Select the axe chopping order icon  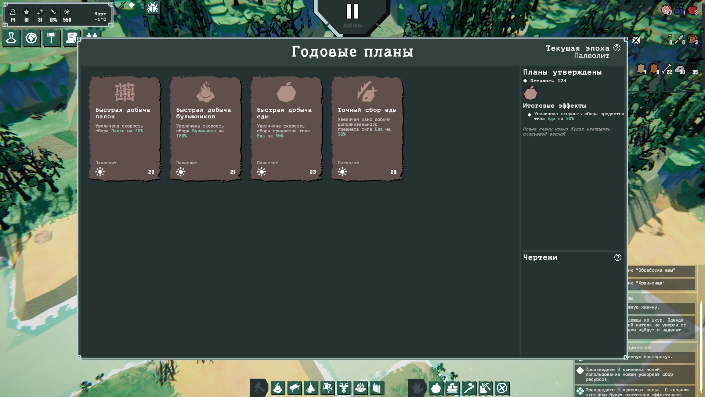pyautogui.click(x=469, y=388)
